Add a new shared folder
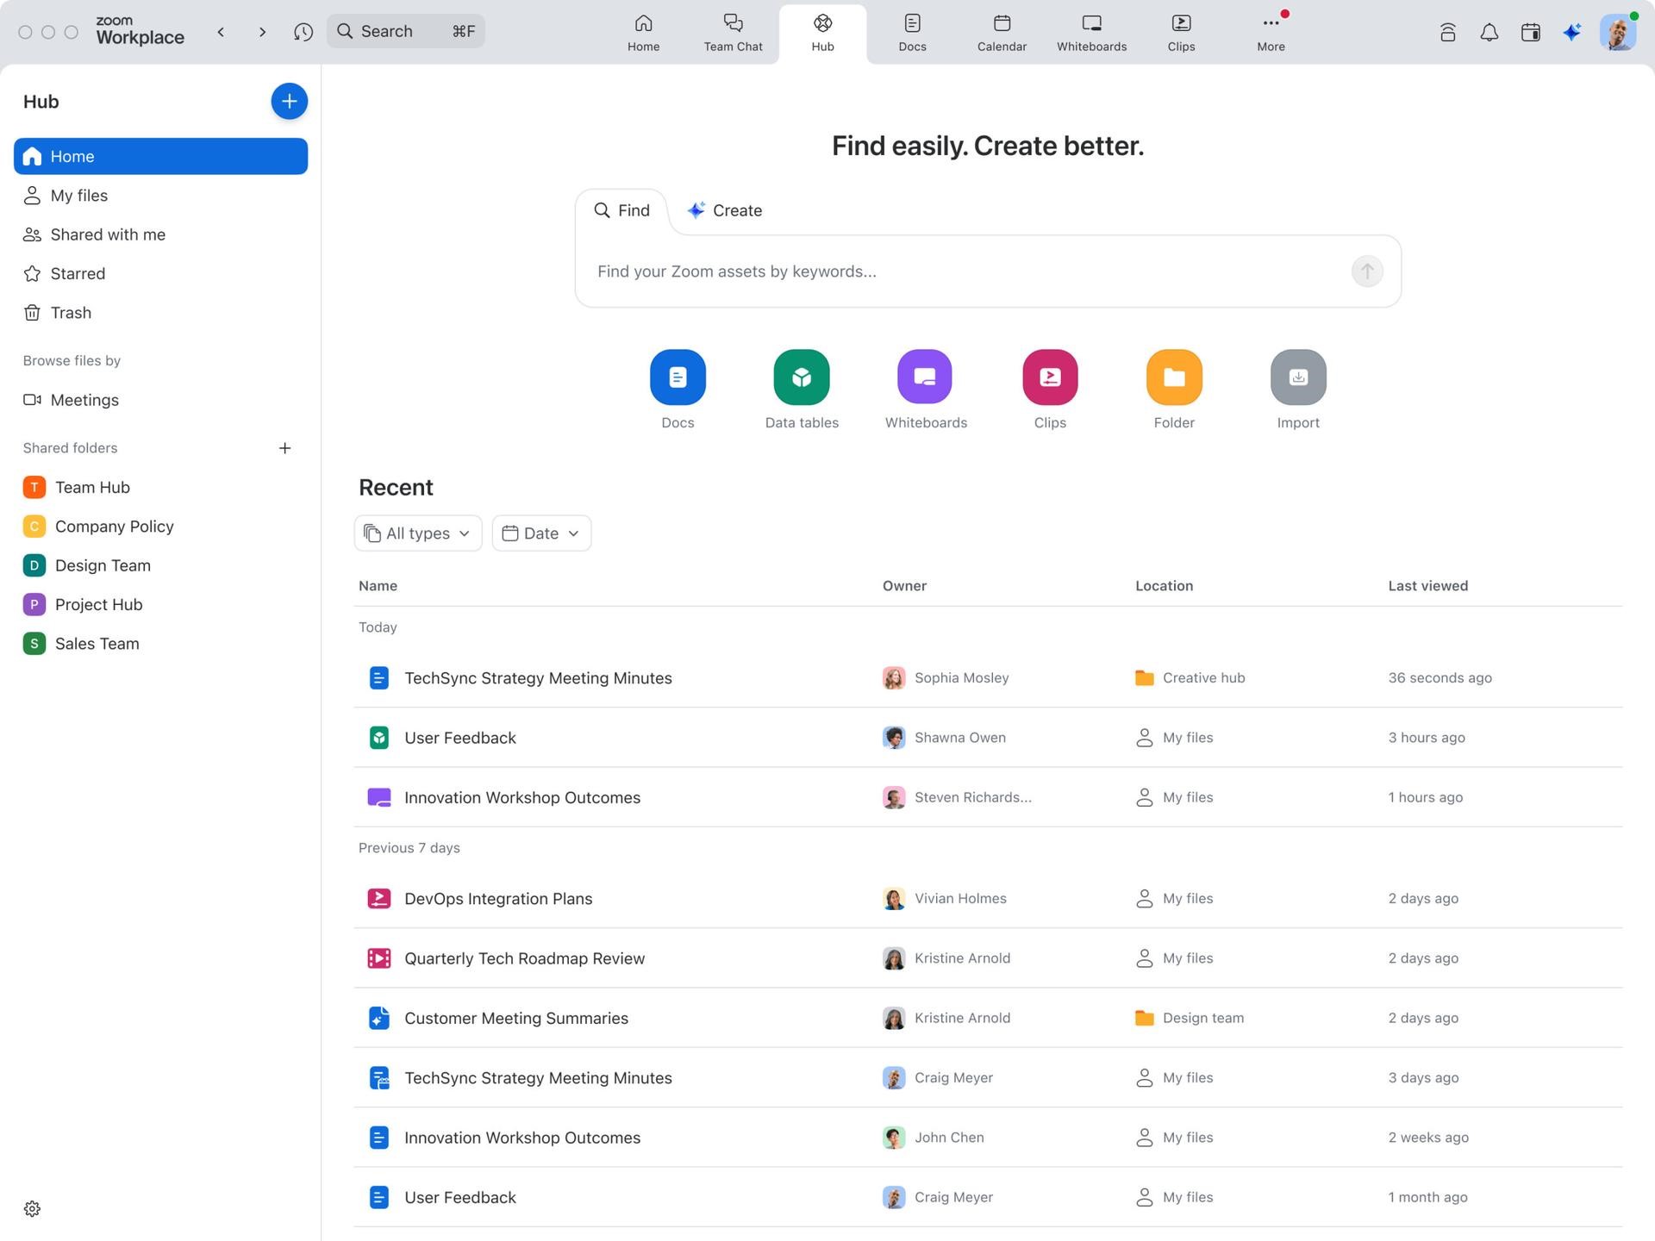 coord(284,448)
